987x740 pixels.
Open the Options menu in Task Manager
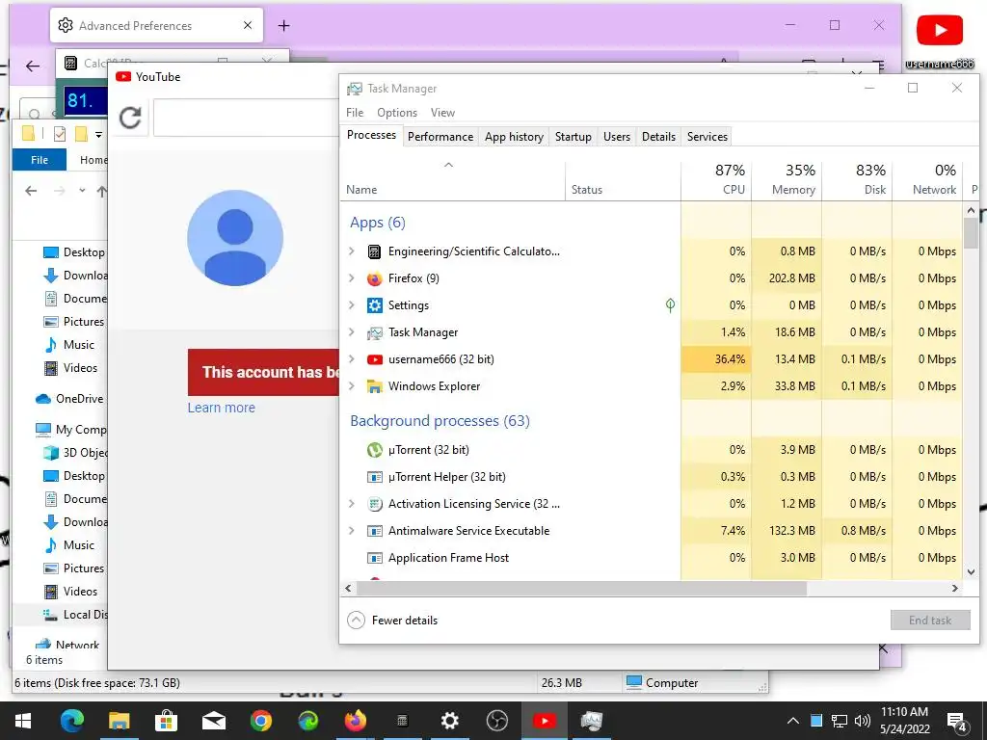point(396,113)
